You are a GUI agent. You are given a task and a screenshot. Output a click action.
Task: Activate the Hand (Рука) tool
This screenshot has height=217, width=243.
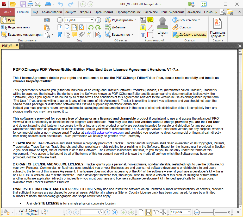(8, 20)
